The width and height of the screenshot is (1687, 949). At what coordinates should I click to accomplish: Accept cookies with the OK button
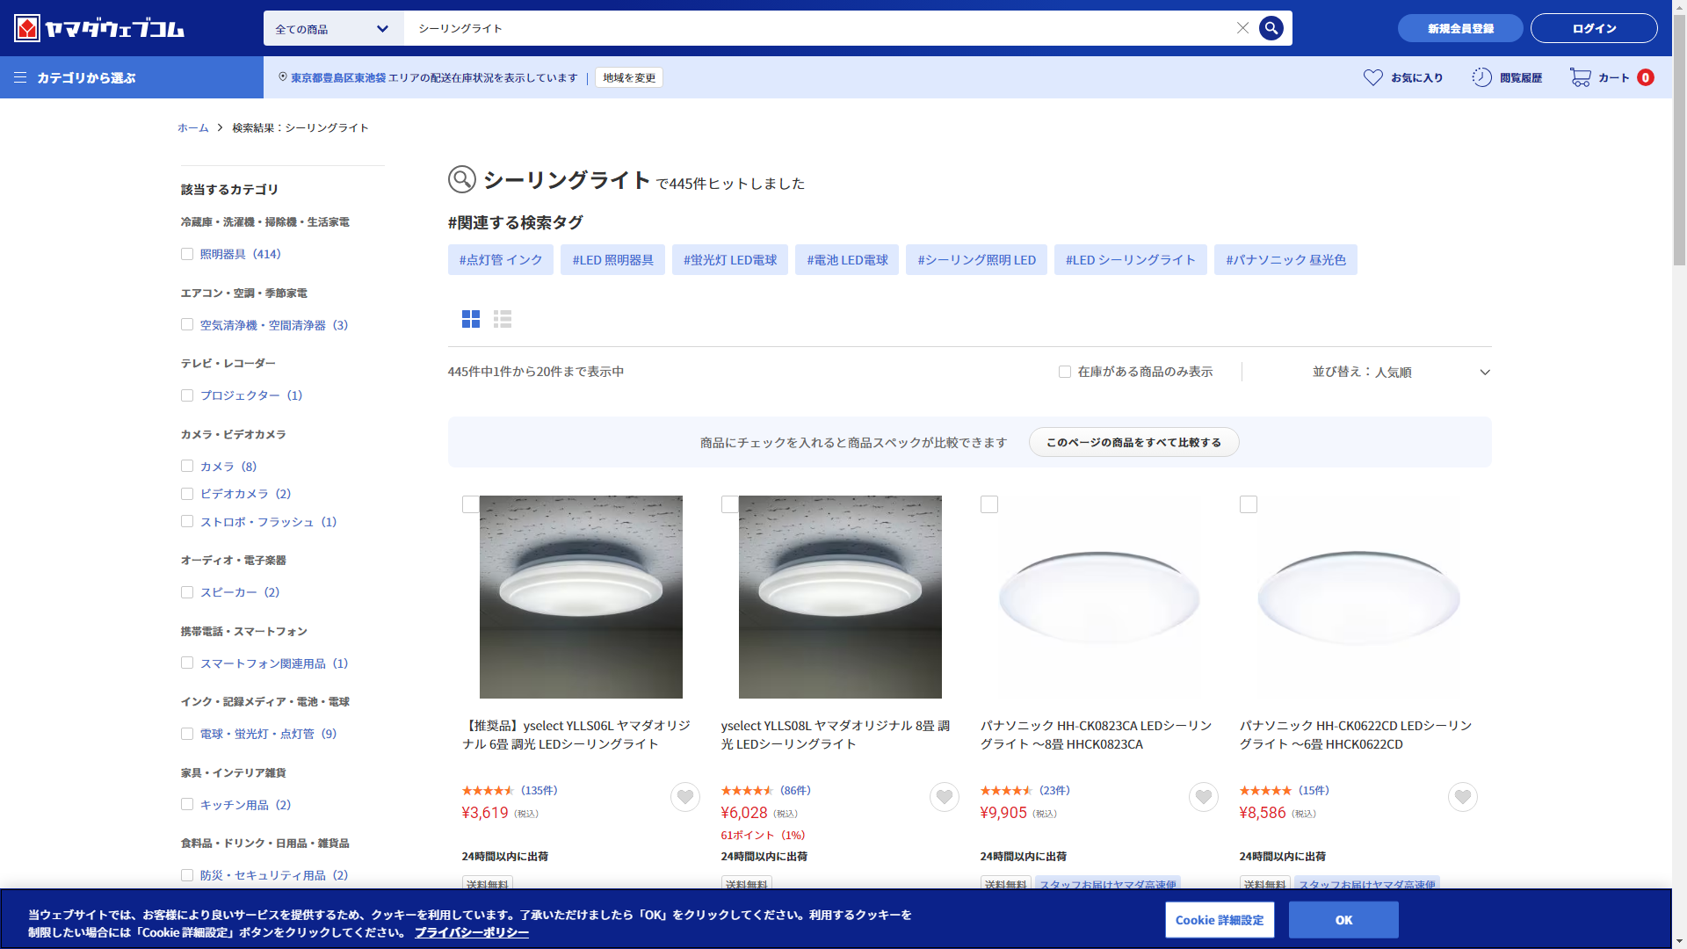click(x=1343, y=920)
